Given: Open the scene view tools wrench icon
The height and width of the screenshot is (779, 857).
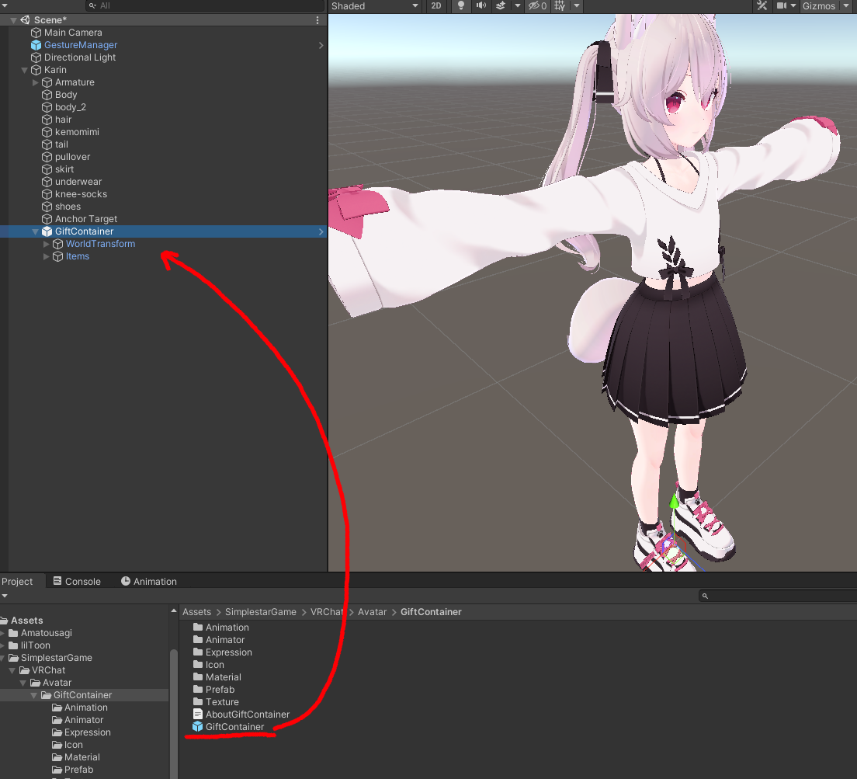Looking at the screenshot, I should [x=764, y=6].
